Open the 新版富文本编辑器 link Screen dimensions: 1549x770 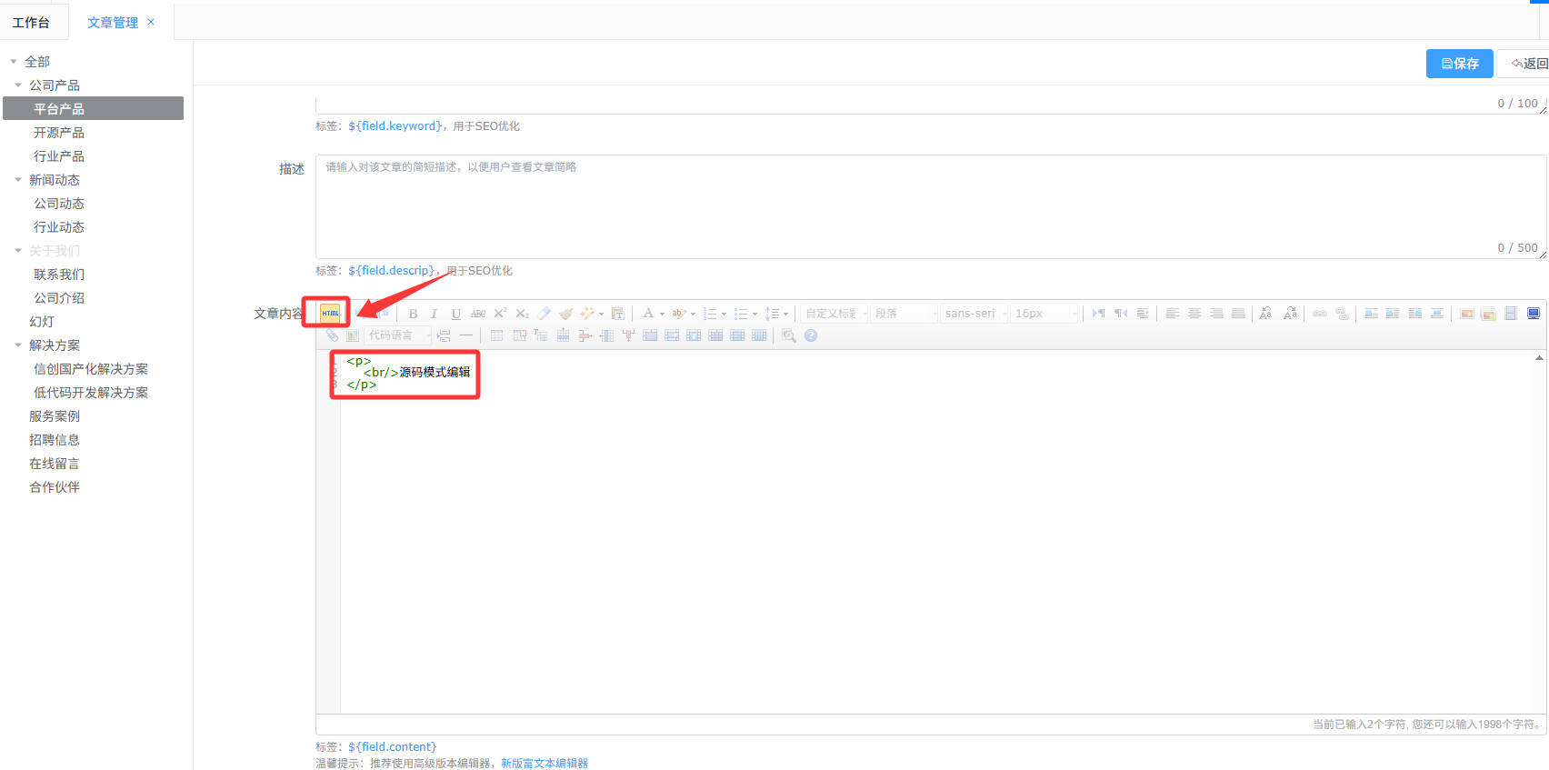pos(544,763)
